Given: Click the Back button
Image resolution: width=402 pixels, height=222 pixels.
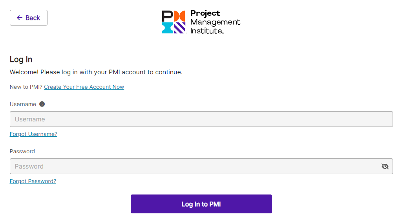Looking at the screenshot, I should tap(28, 18).
